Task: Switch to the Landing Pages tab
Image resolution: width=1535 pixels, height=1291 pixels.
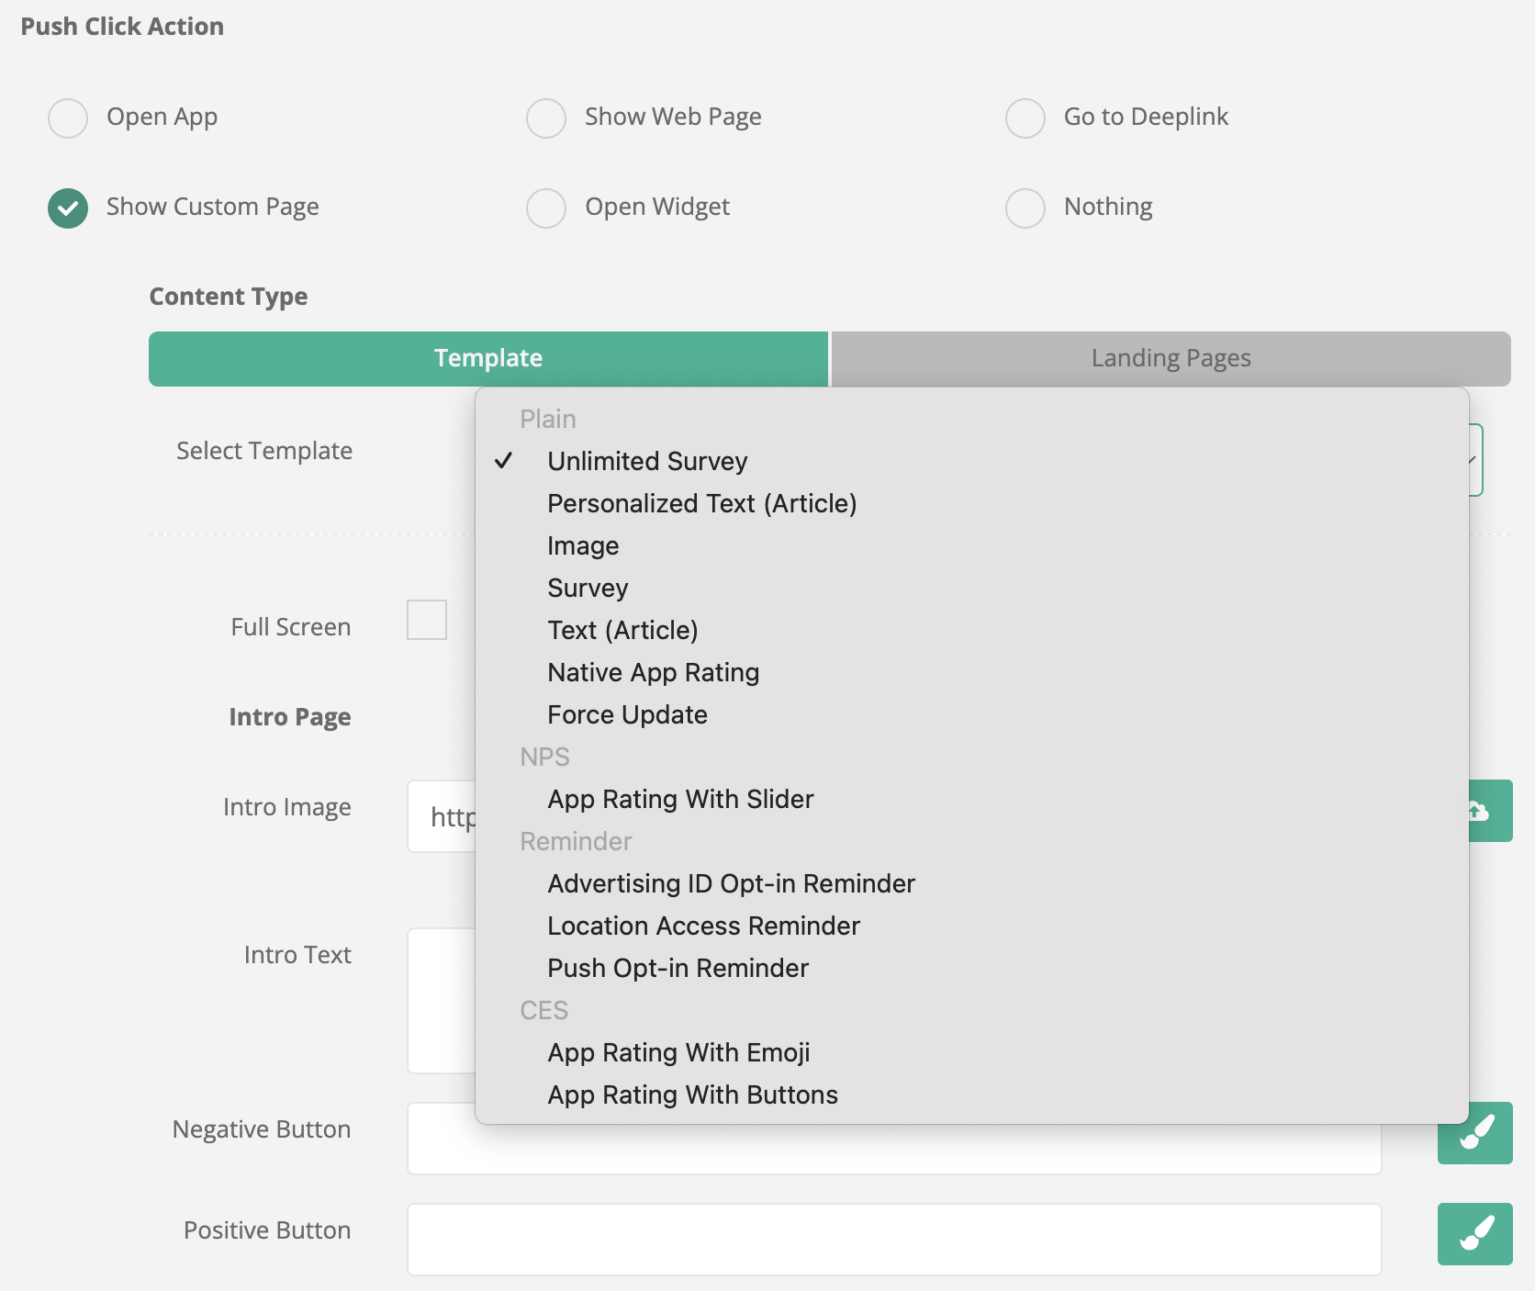Action: [1171, 358]
